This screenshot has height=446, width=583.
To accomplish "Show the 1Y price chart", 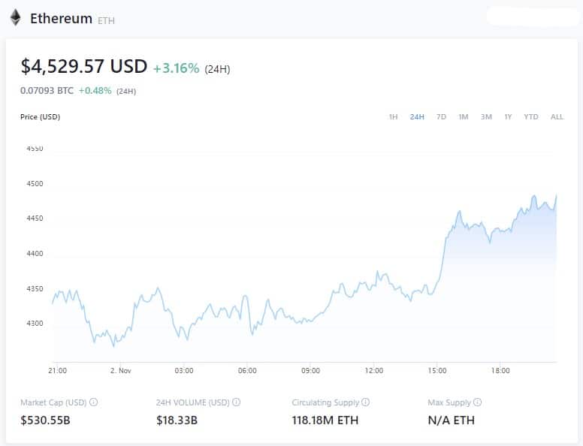I will tap(508, 116).
